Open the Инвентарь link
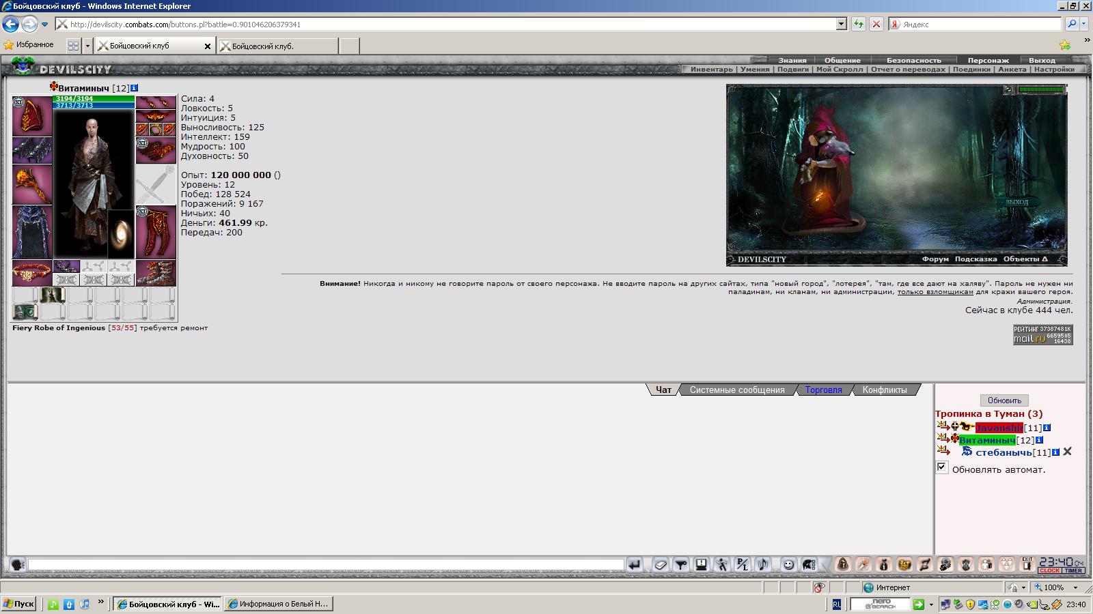 point(711,69)
